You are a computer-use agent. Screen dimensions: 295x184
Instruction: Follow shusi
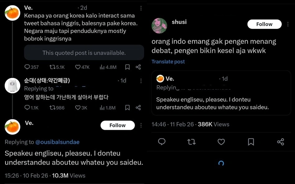point(264,24)
